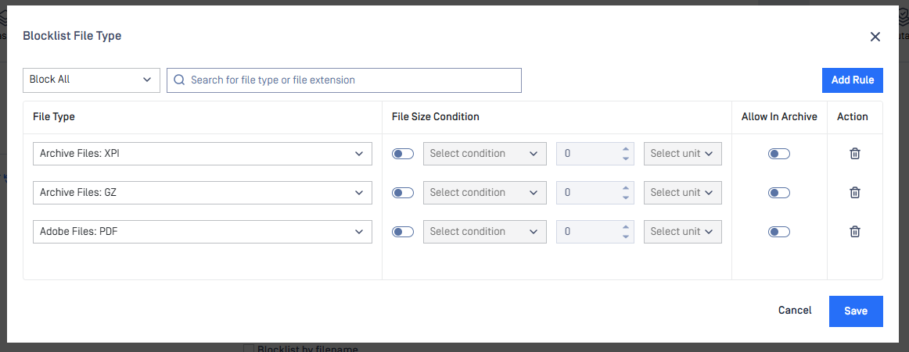Open the Block All dropdown
This screenshot has width=909, height=352.
coord(91,80)
